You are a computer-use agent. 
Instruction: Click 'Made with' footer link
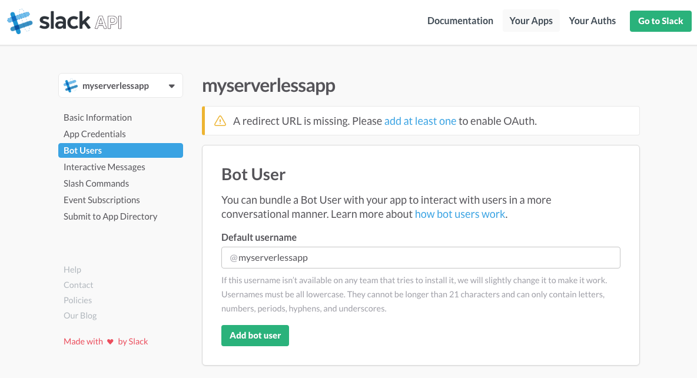tap(83, 341)
